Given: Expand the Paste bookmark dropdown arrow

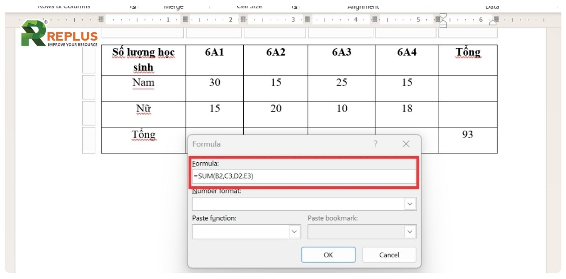Looking at the screenshot, I should coord(410,232).
